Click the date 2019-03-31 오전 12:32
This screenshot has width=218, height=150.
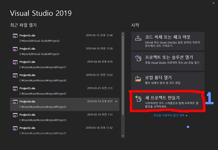click(x=99, y=75)
